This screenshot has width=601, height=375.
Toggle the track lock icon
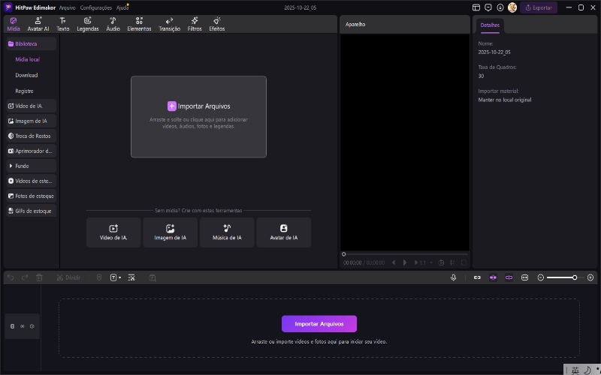(12, 326)
